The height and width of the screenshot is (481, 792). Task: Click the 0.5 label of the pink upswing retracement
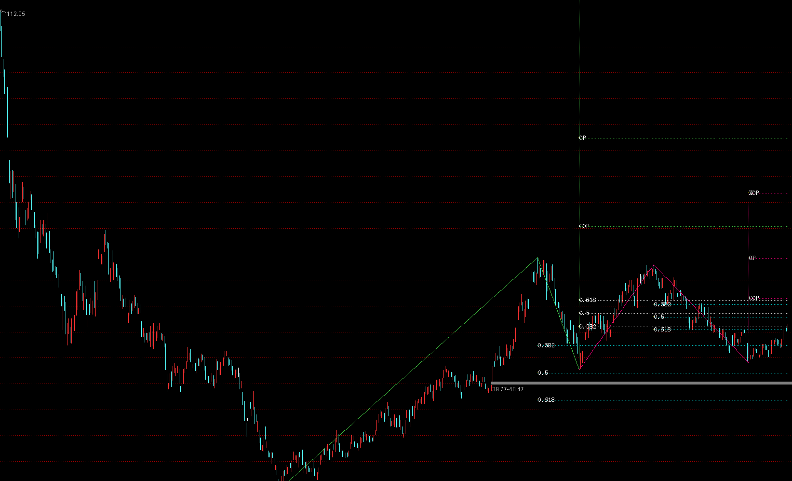pyautogui.click(x=659, y=317)
